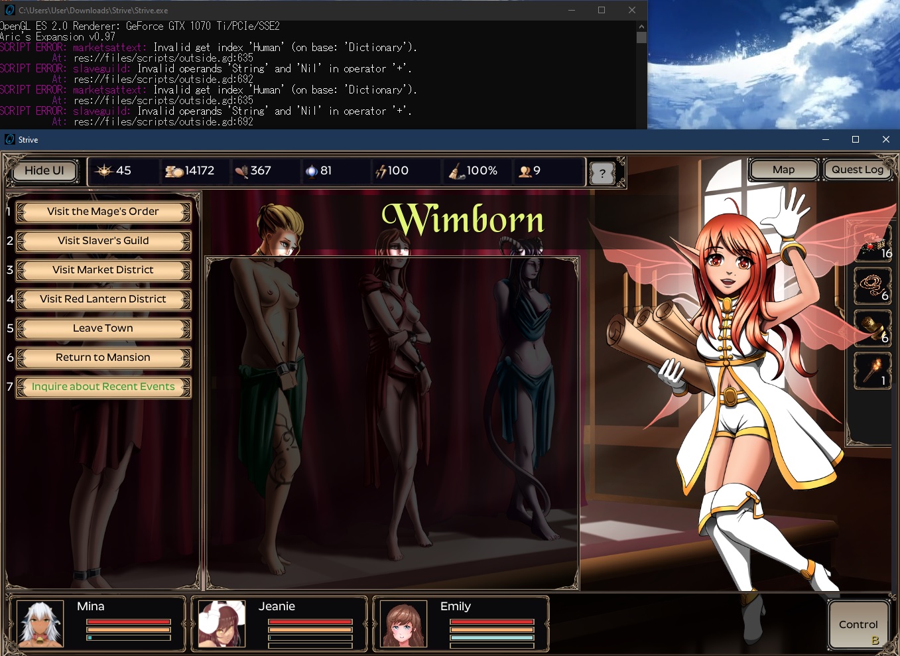This screenshot has width=900, height=656.
Task: Select Visit Market District
Action: click(x=103, y=270)
